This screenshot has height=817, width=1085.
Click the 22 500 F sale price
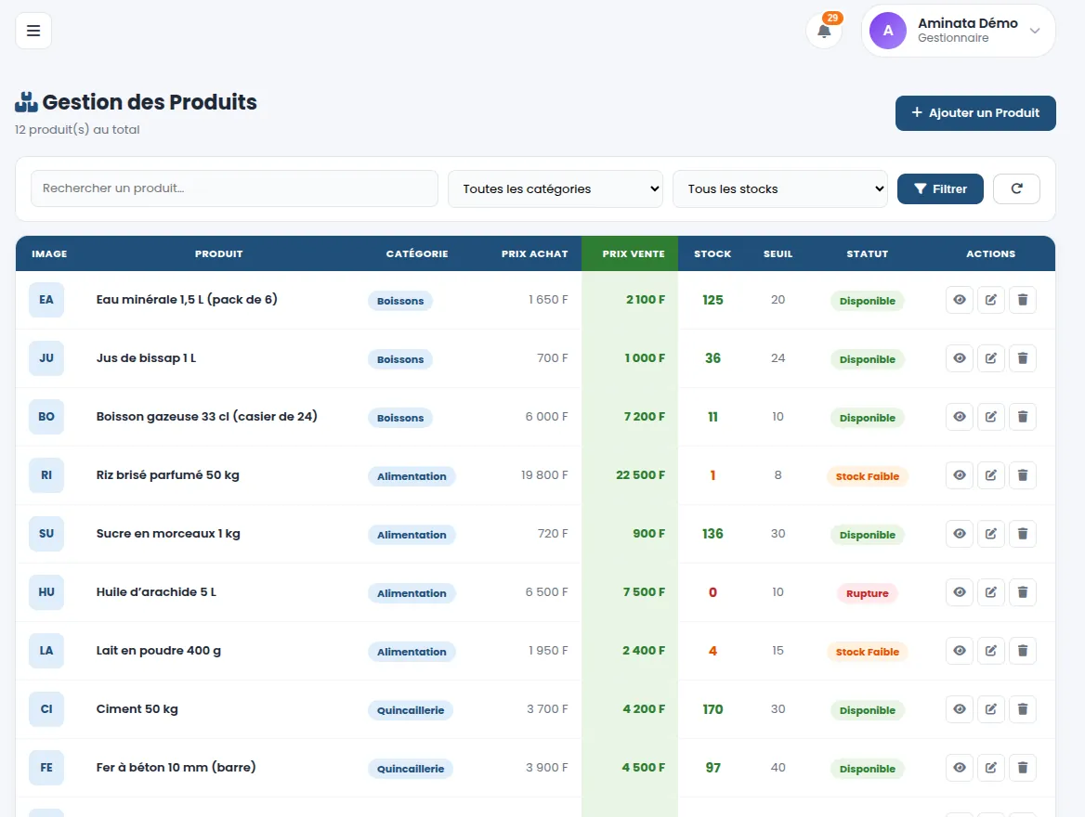pos(640,475)
